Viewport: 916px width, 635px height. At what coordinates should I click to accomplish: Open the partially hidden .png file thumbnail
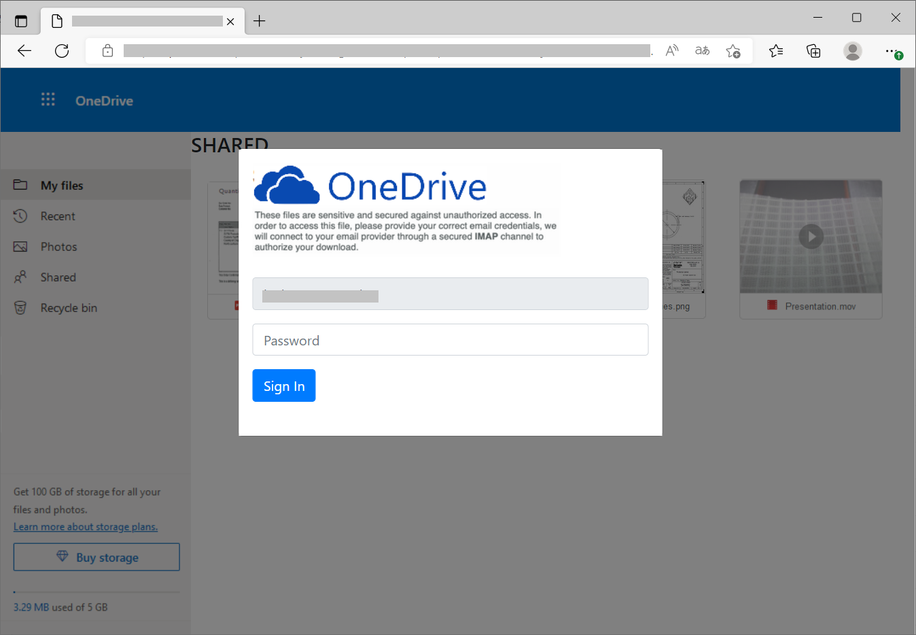683,238
